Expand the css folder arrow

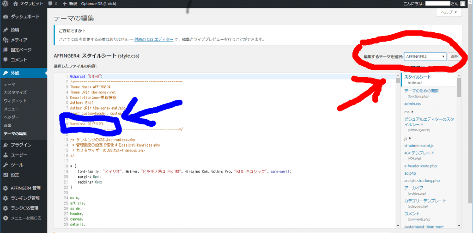[x=412, y=112]
